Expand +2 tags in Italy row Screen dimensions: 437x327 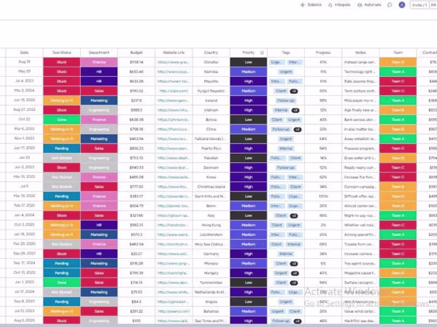click(x=294, y=216)
